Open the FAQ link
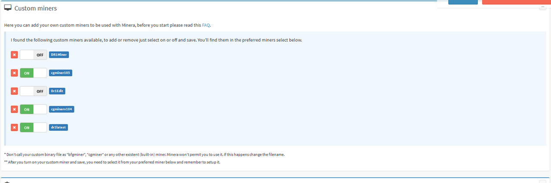 (206, 25)
